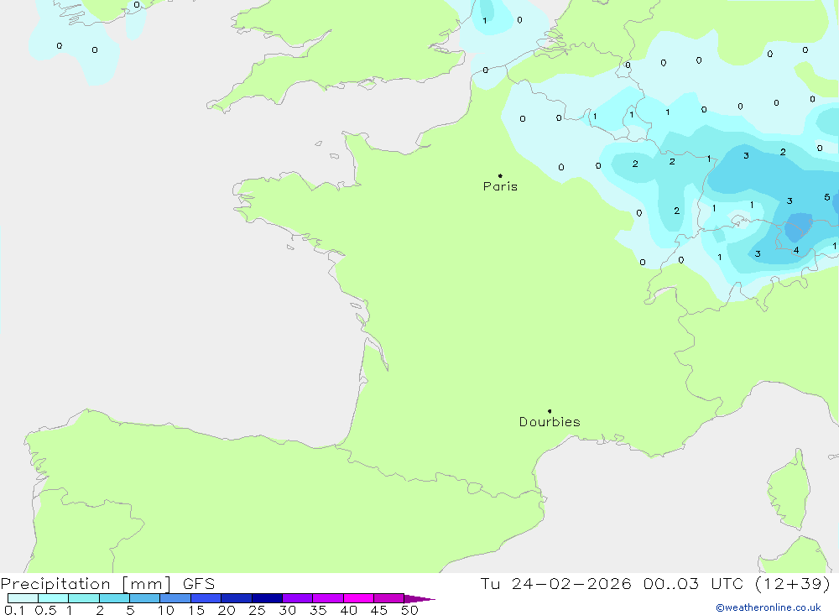Image resolution: width=839 pixels, height=615 pixels.
Task: Click the Precipitation [mm] GFS title
Action: tap(107, 584)
